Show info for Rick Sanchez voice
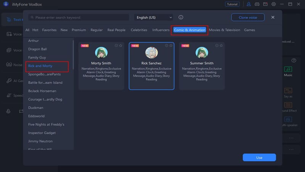 point(167,45)
